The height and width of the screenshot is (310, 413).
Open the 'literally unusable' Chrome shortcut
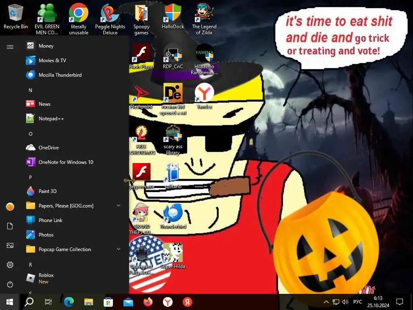[x=79, y=19]
